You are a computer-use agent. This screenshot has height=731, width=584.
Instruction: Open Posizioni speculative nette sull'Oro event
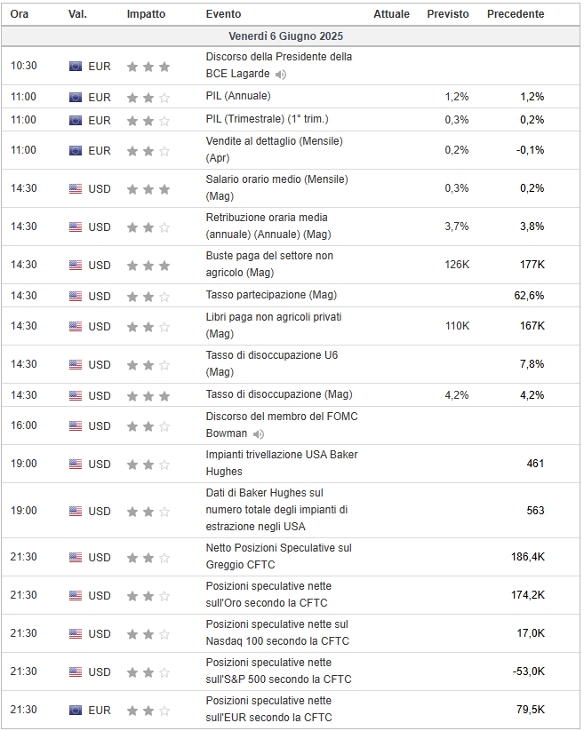coord(268,594)
